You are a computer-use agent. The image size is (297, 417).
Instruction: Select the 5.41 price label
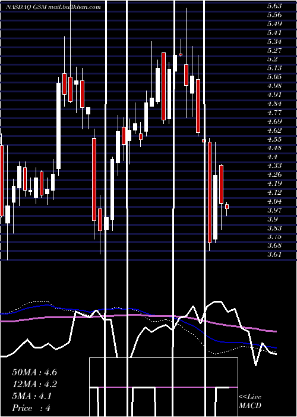click(274, 33)
